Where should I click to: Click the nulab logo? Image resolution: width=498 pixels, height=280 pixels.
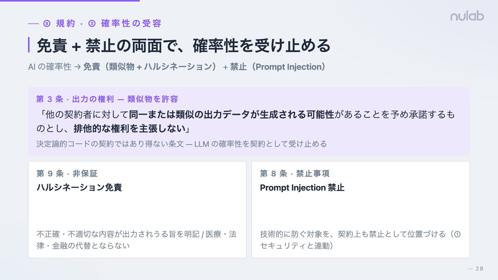pyautogui.click(x=467, y=16)
